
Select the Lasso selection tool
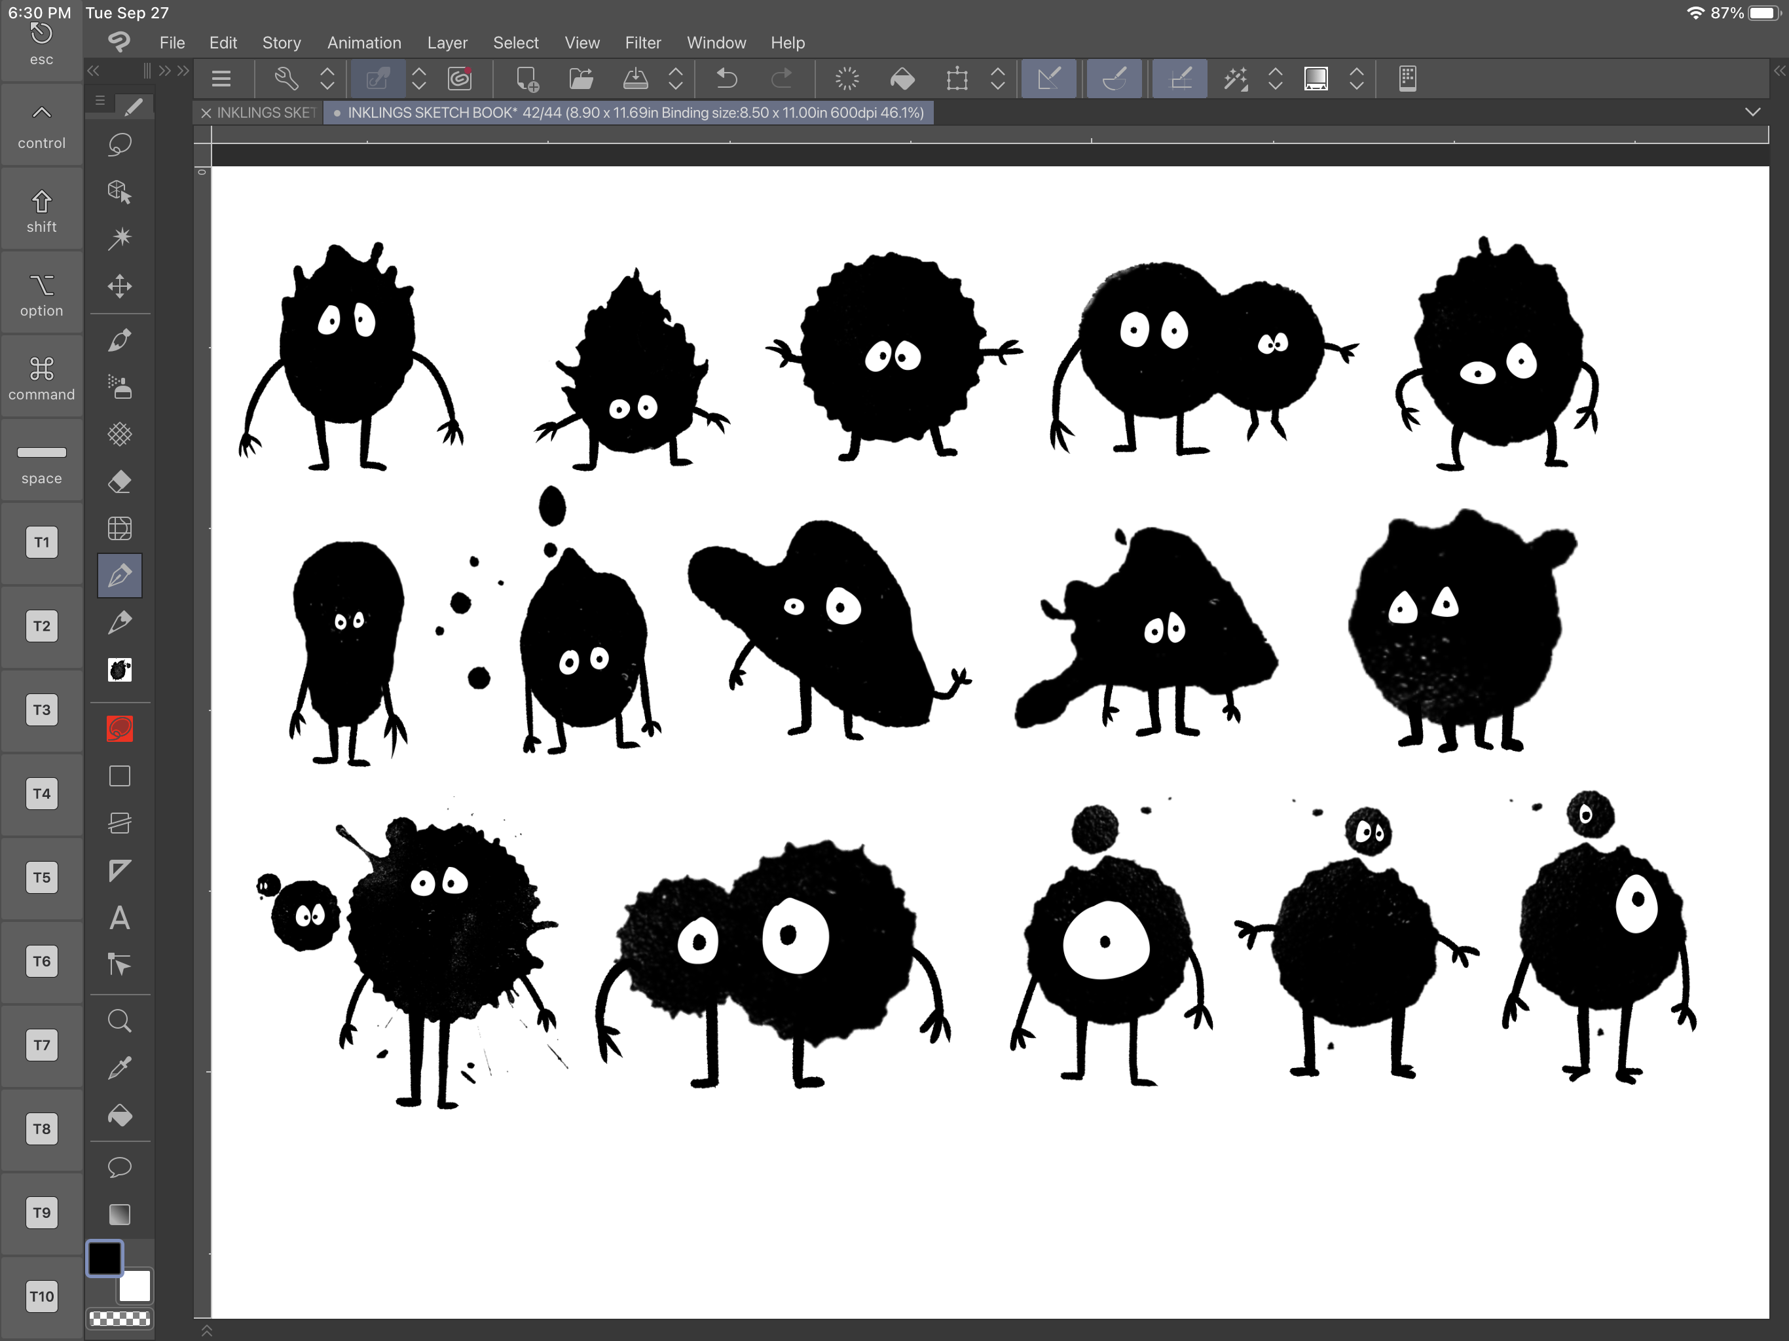click(x=120, y=145)
